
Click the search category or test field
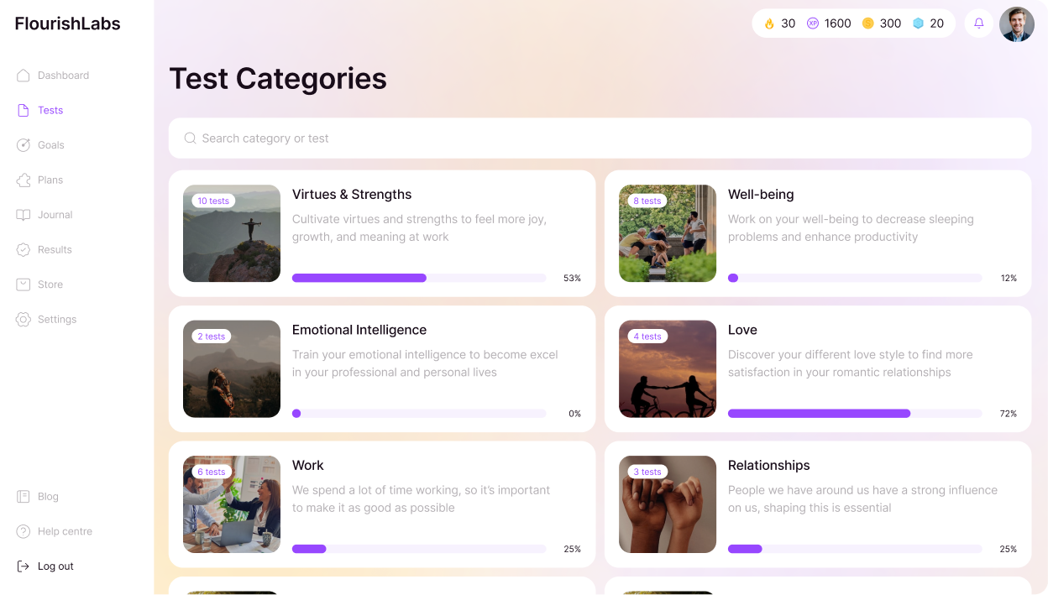click(x=600, y=138)
